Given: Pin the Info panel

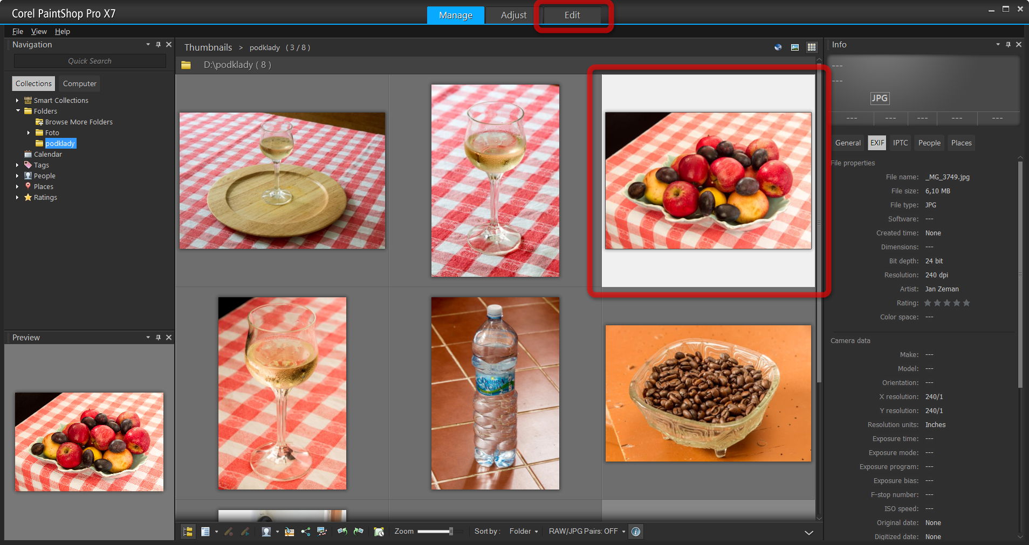Looking at the screenshot, I should pos(1008,45).
